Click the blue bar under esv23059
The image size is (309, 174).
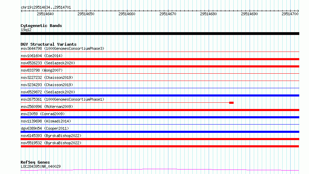pos(160,117)
